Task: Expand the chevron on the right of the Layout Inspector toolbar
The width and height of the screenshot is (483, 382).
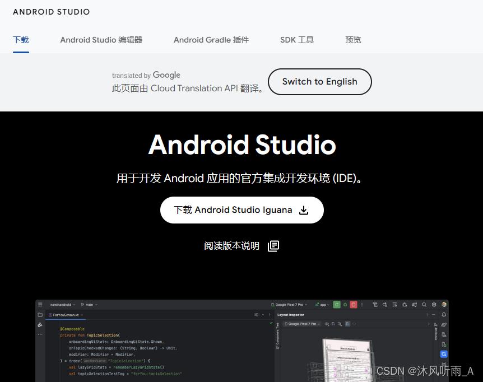Action: coord(429,324)
